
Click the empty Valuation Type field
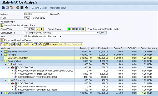pos(31,22)
